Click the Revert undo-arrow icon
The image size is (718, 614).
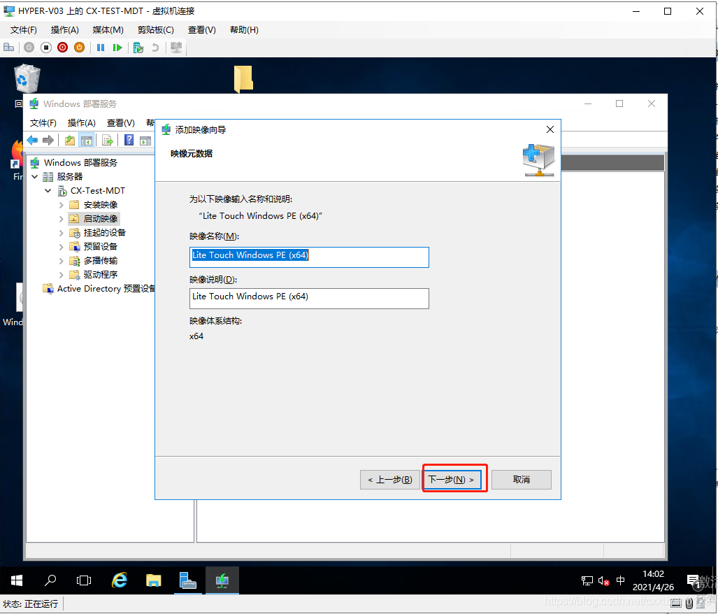point(155,47)
